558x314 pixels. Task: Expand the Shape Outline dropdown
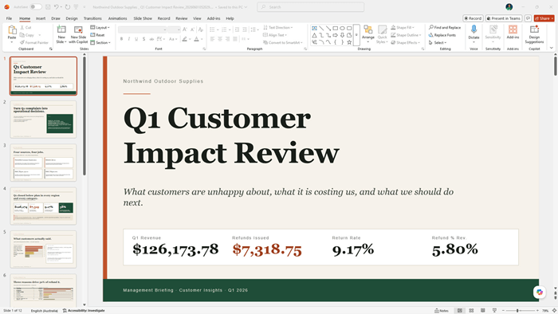(406, 35)
